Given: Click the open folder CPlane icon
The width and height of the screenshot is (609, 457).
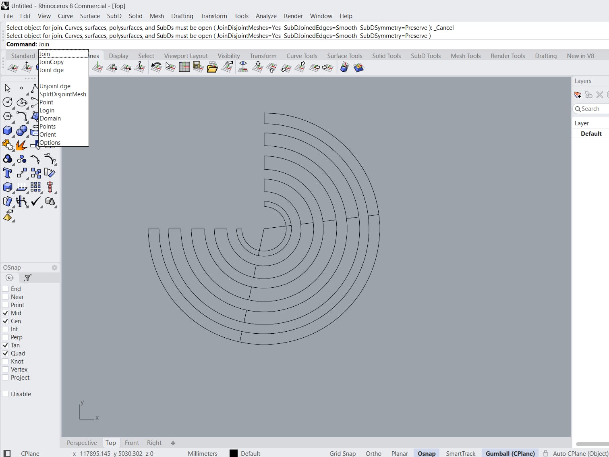Looking at the screenshot, I should (x=212, y=68).
